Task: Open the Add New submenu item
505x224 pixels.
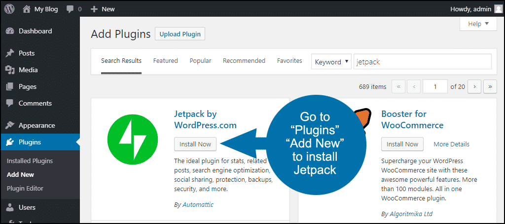Action: [20, 175]
